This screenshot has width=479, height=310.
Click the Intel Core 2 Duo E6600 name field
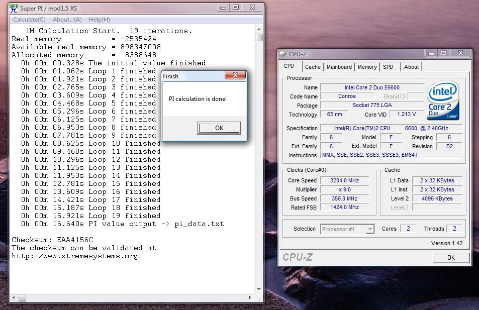pos(372,87)
